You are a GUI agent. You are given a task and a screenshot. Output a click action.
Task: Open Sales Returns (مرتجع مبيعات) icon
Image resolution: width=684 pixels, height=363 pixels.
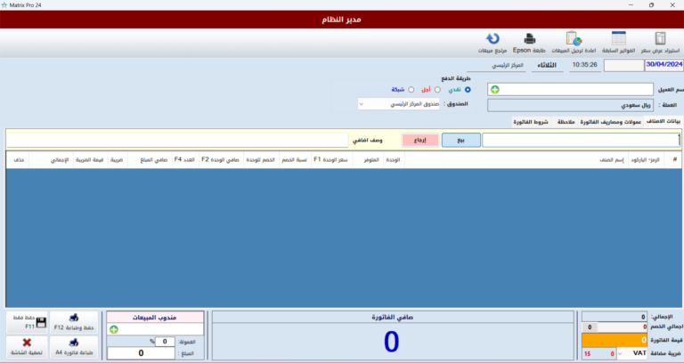click(x=492, y=42)
